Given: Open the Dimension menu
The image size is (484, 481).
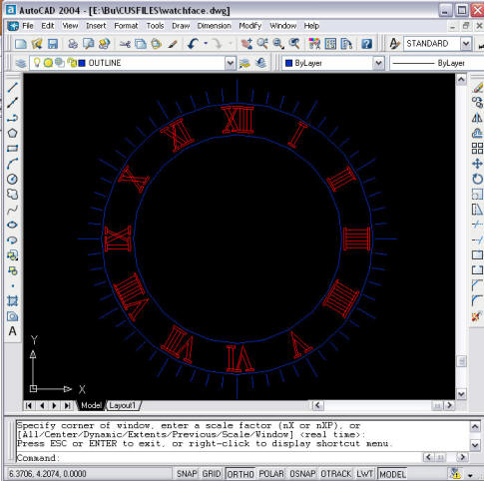Looking at the screenshot, I should [214, 26].
